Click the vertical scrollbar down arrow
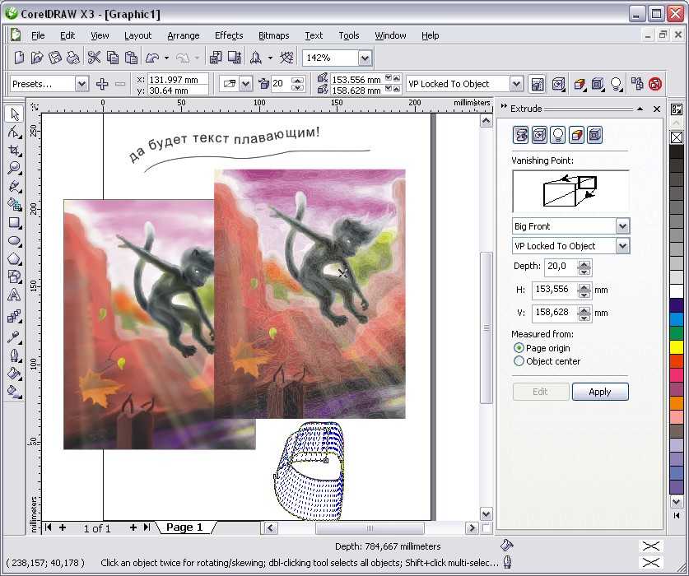Image resolution: width=689 pixels, height=576 pixels. 486,513
